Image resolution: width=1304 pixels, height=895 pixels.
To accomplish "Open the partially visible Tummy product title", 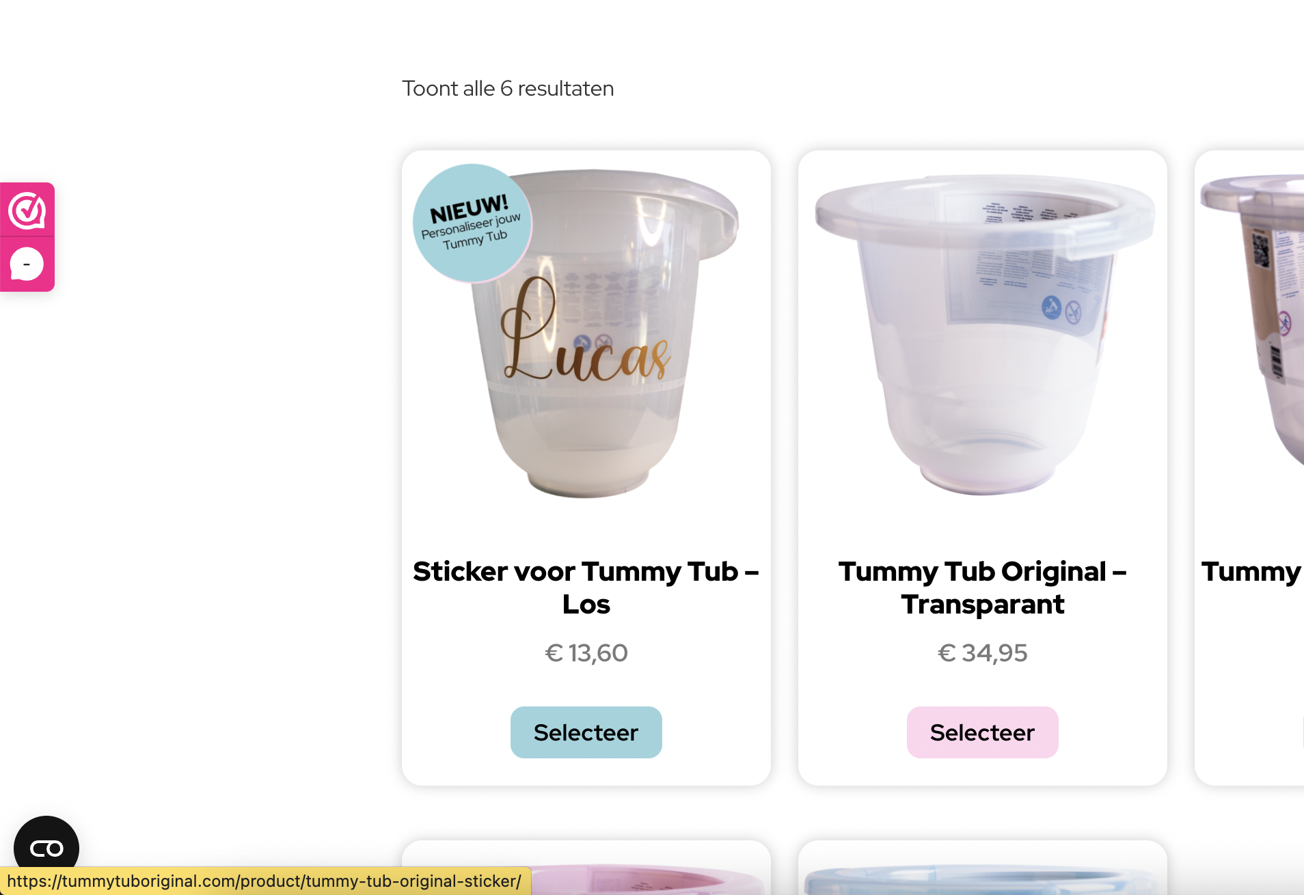I will [x=1252, y=572].
